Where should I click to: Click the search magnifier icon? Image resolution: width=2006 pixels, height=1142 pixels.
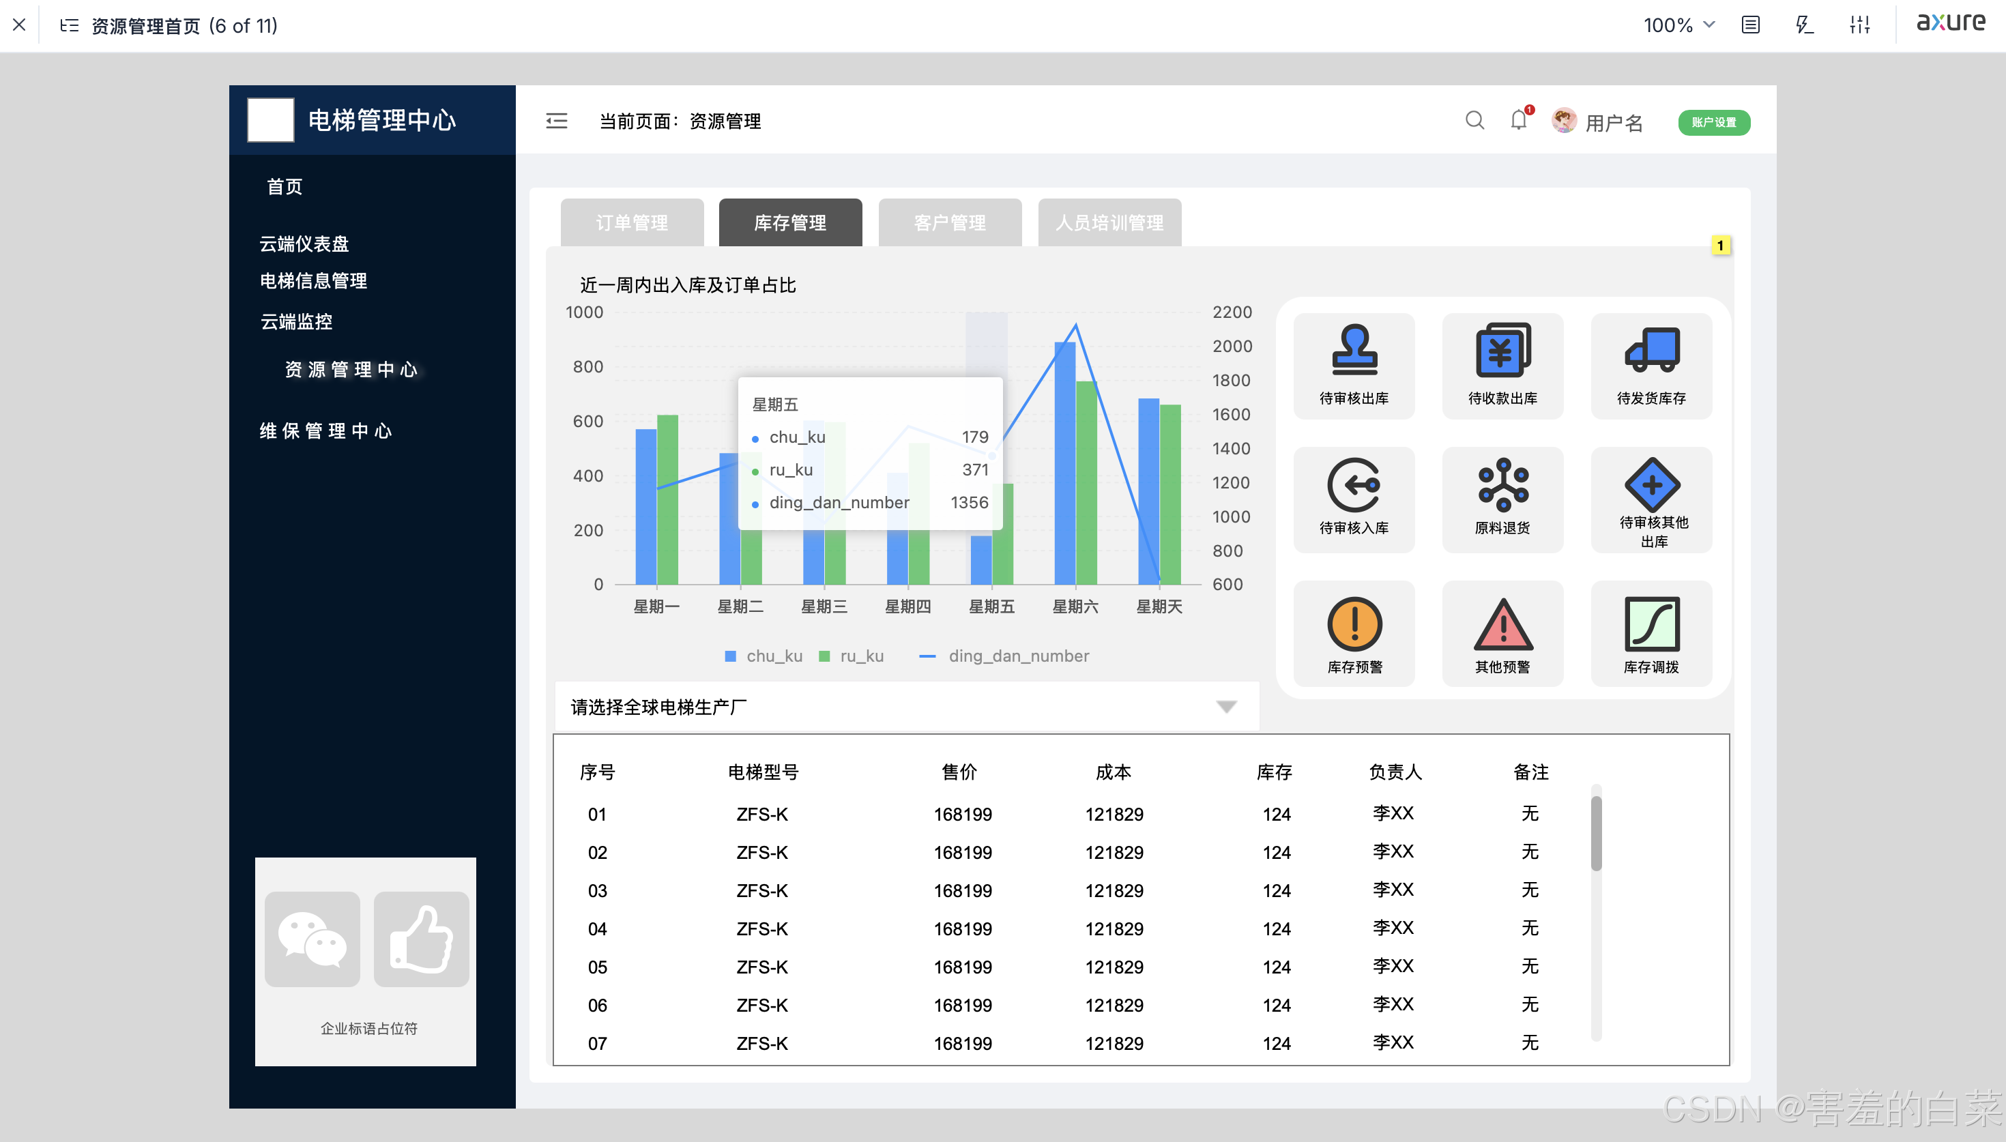[1474, 120]
